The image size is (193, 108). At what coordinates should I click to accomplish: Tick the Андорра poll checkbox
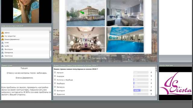point(55,76)
